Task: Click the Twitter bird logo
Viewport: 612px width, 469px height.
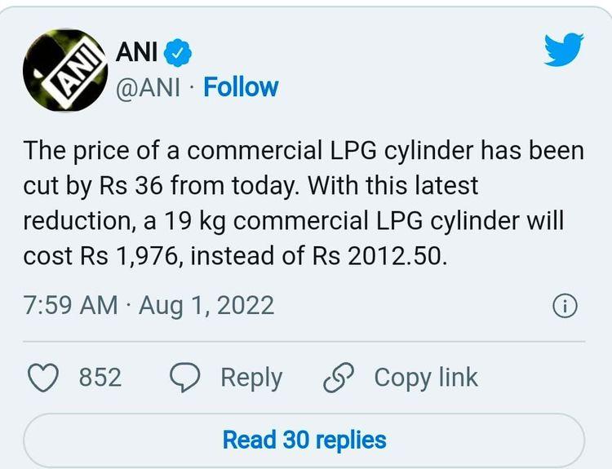Action: pyautogui.click(x=564, y=51)
